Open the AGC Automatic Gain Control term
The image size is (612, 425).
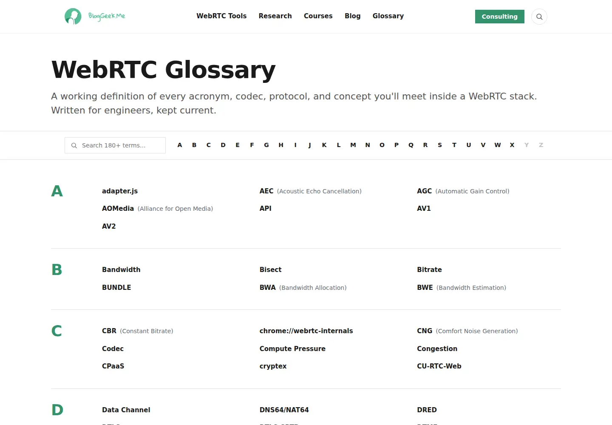pos(463,191)
